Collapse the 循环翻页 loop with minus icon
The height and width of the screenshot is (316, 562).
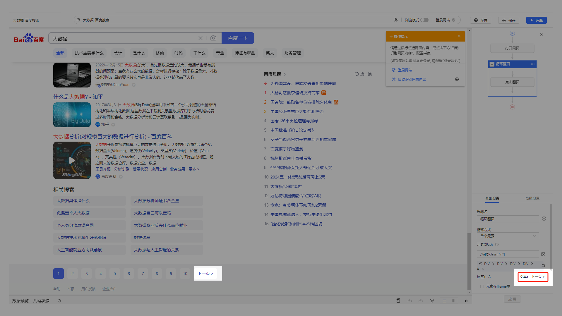(492, 64)
